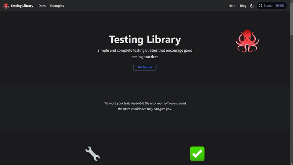Focus the Search input field

272,6
